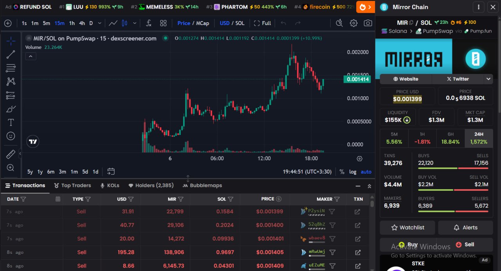This screenshot has height=271, width=501.
Task: Select the ruler measure tool
Action: click(x=11, y=154)
